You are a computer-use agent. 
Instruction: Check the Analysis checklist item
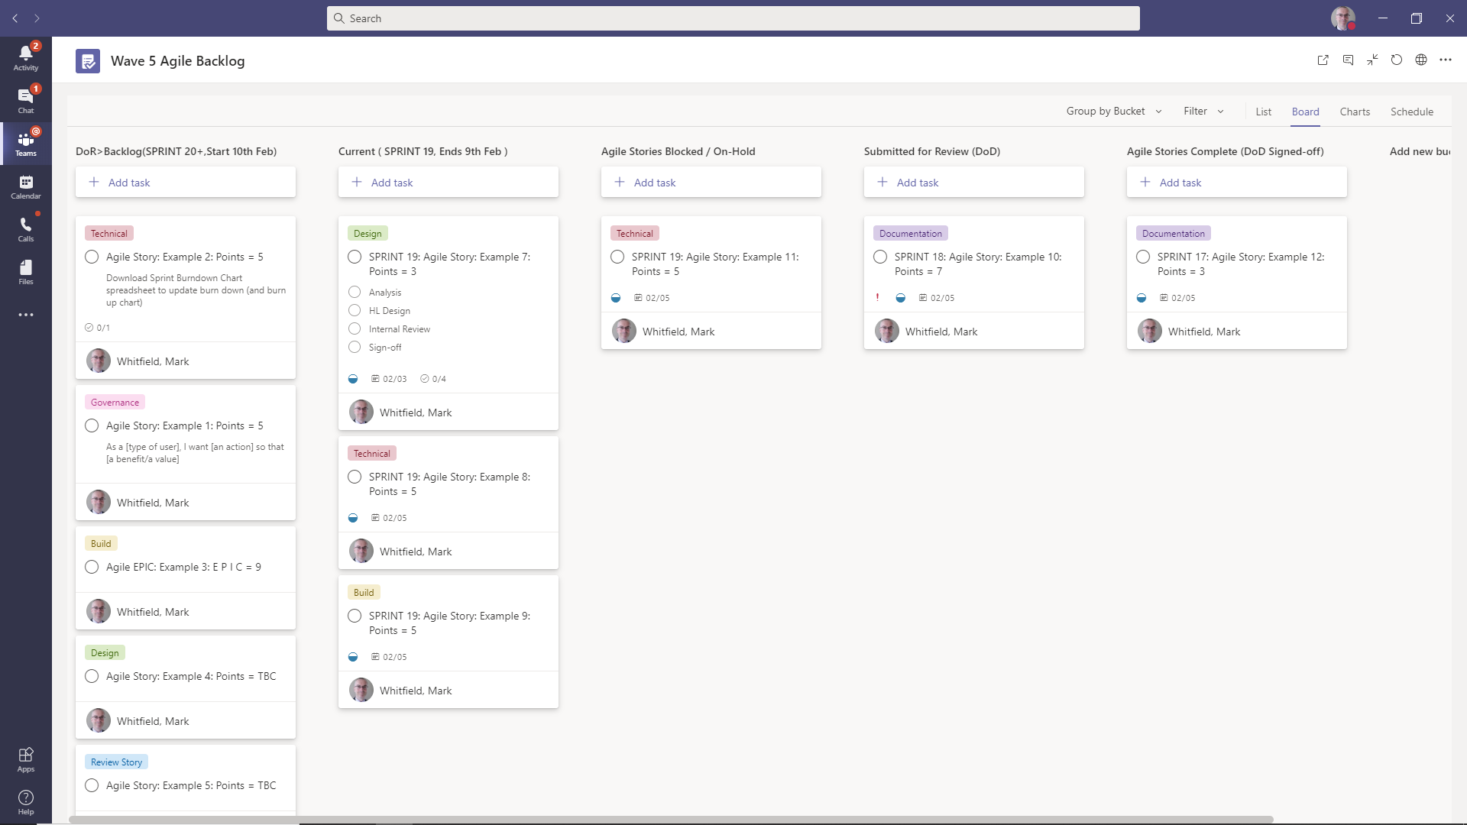click(x=355, y=293)
